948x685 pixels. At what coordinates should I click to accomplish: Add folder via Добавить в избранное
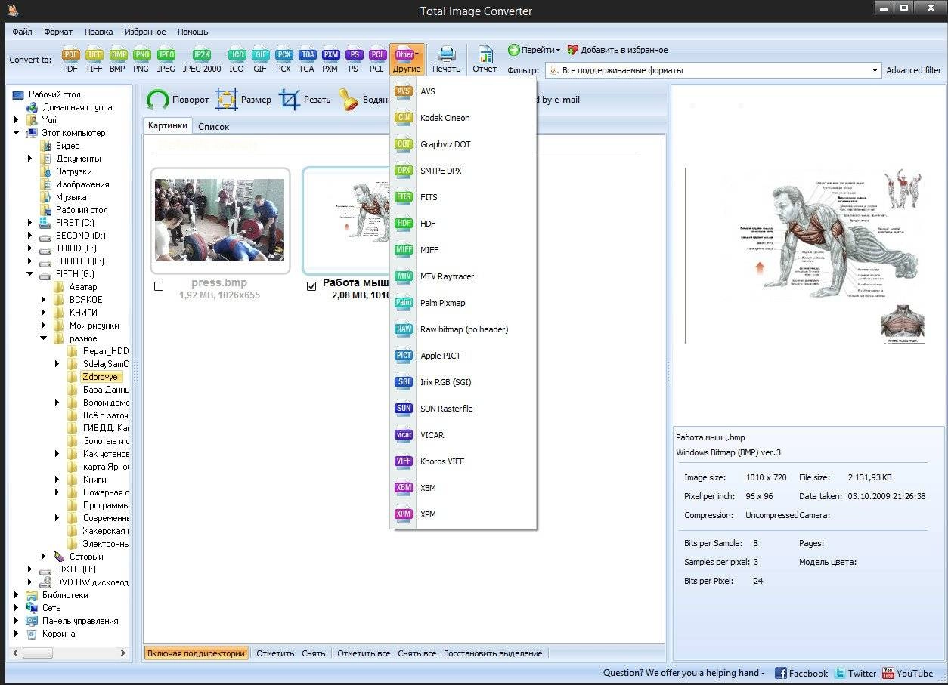pos(618,50)
